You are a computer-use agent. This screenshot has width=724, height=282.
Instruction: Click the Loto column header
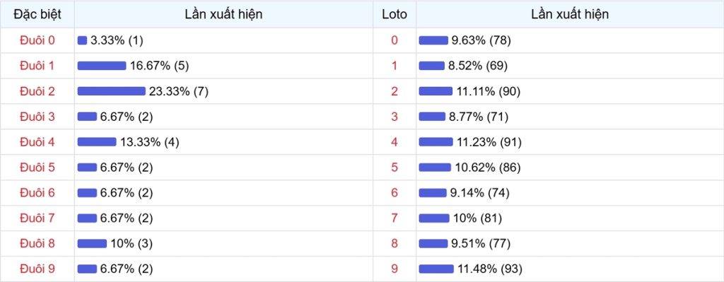pos(395,14)
